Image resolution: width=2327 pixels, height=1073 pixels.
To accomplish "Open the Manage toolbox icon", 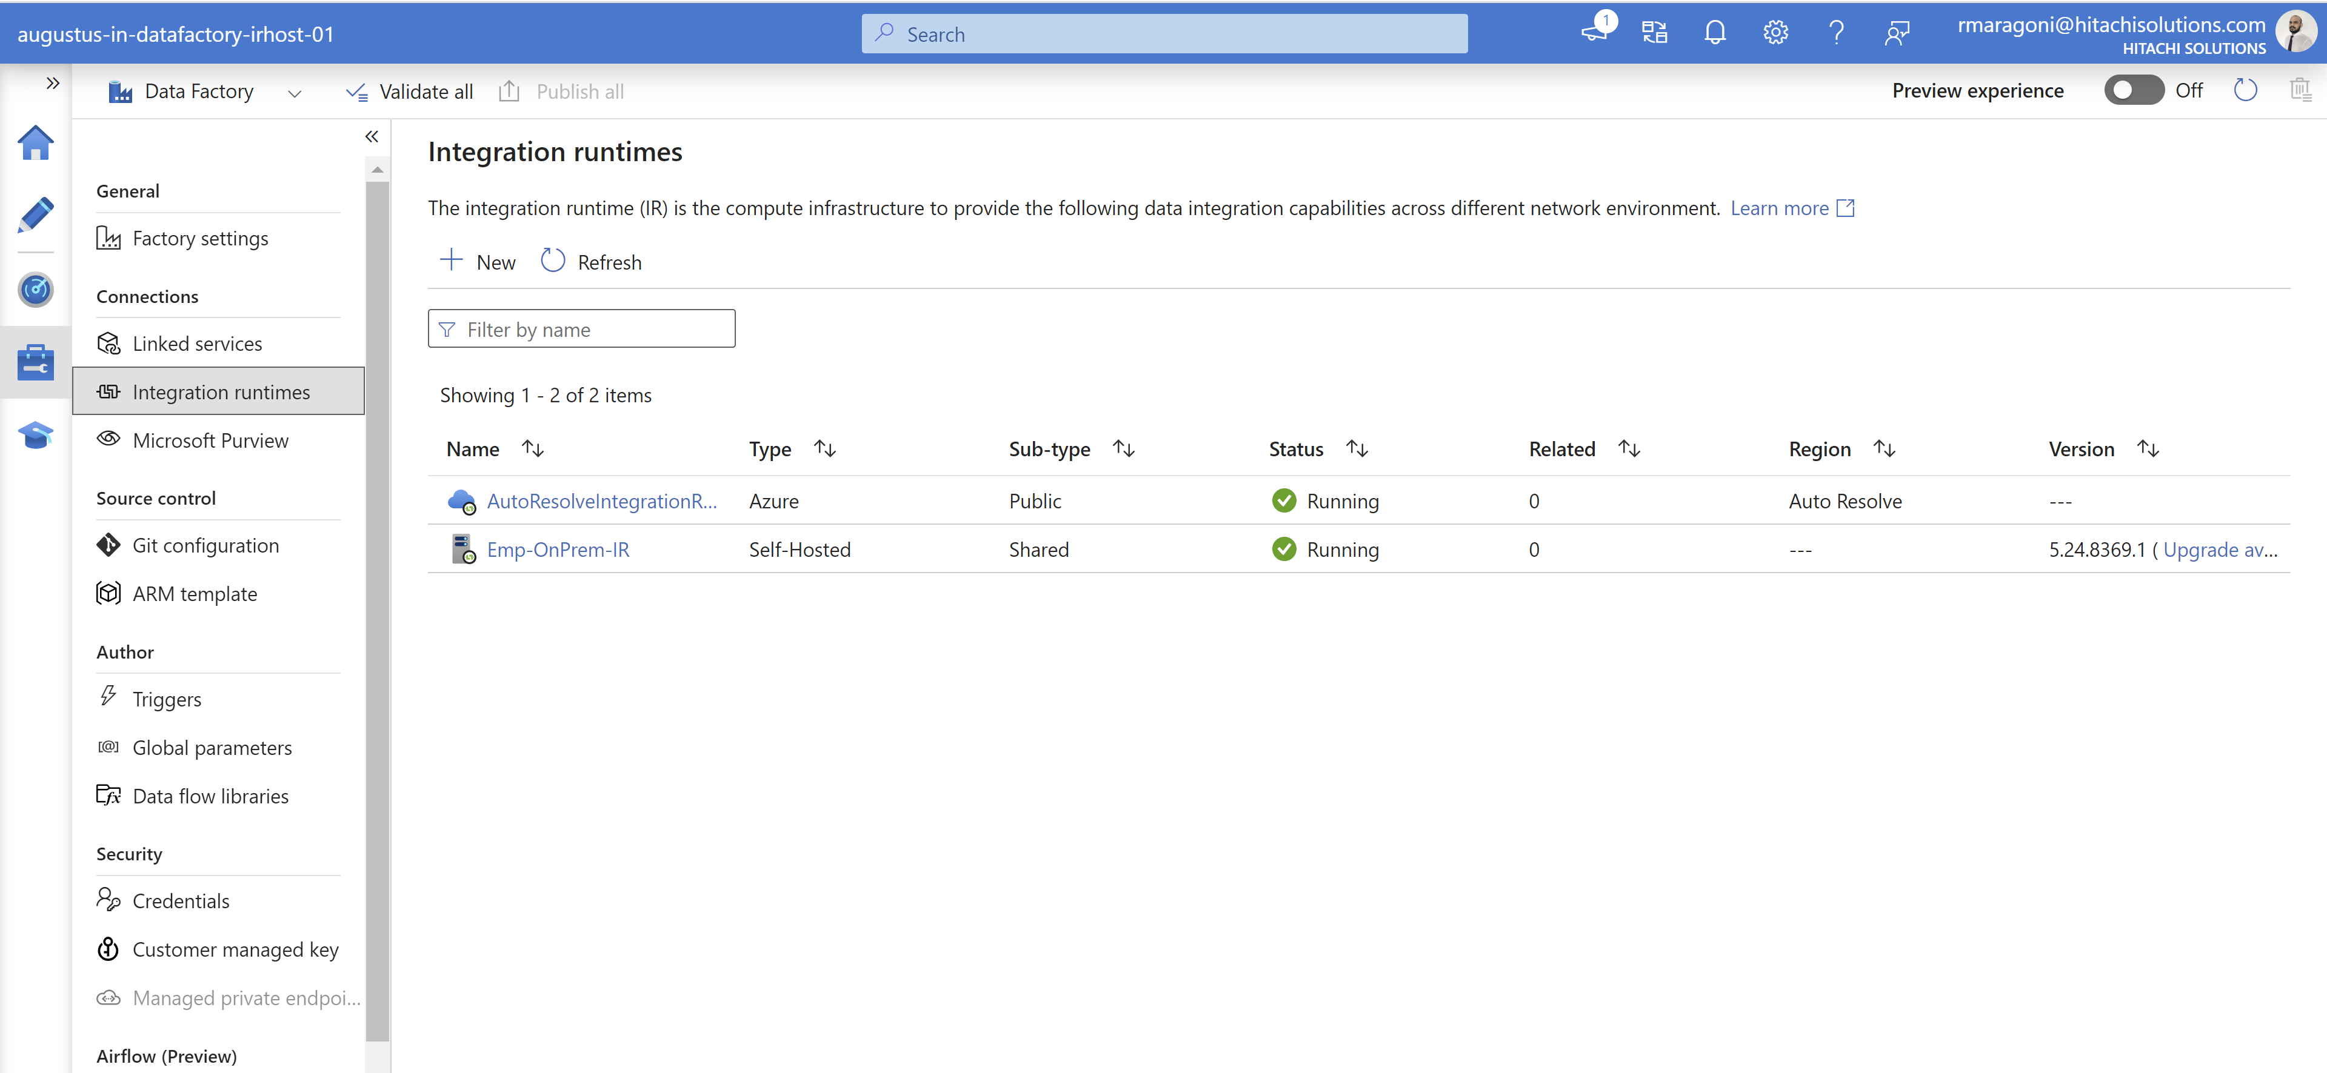I will 35,362.
